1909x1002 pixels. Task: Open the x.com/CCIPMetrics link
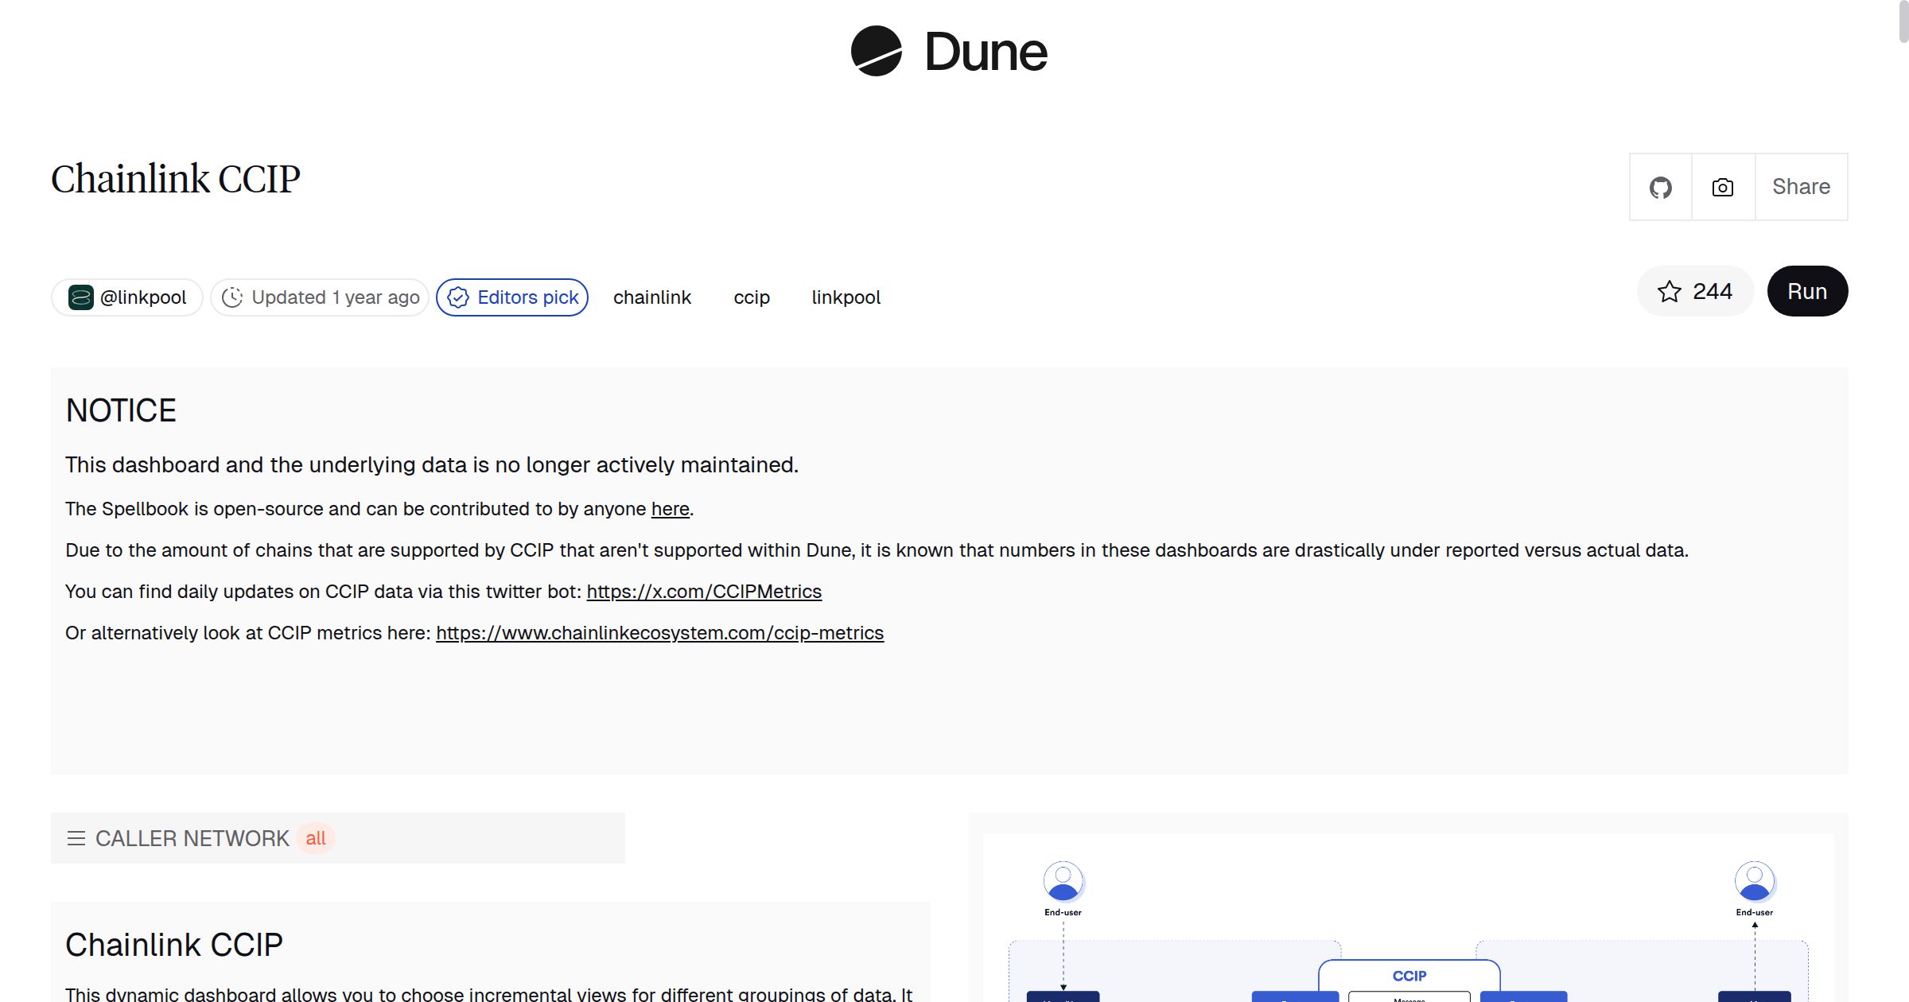pyautogui.click(x=704, y=592)
